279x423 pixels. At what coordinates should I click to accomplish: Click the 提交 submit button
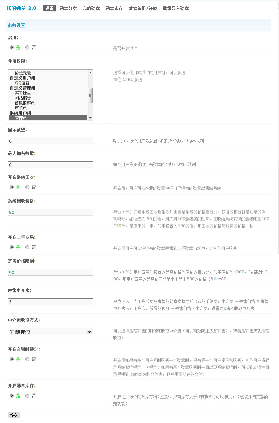pyautogui.click(x=14, y=415)
